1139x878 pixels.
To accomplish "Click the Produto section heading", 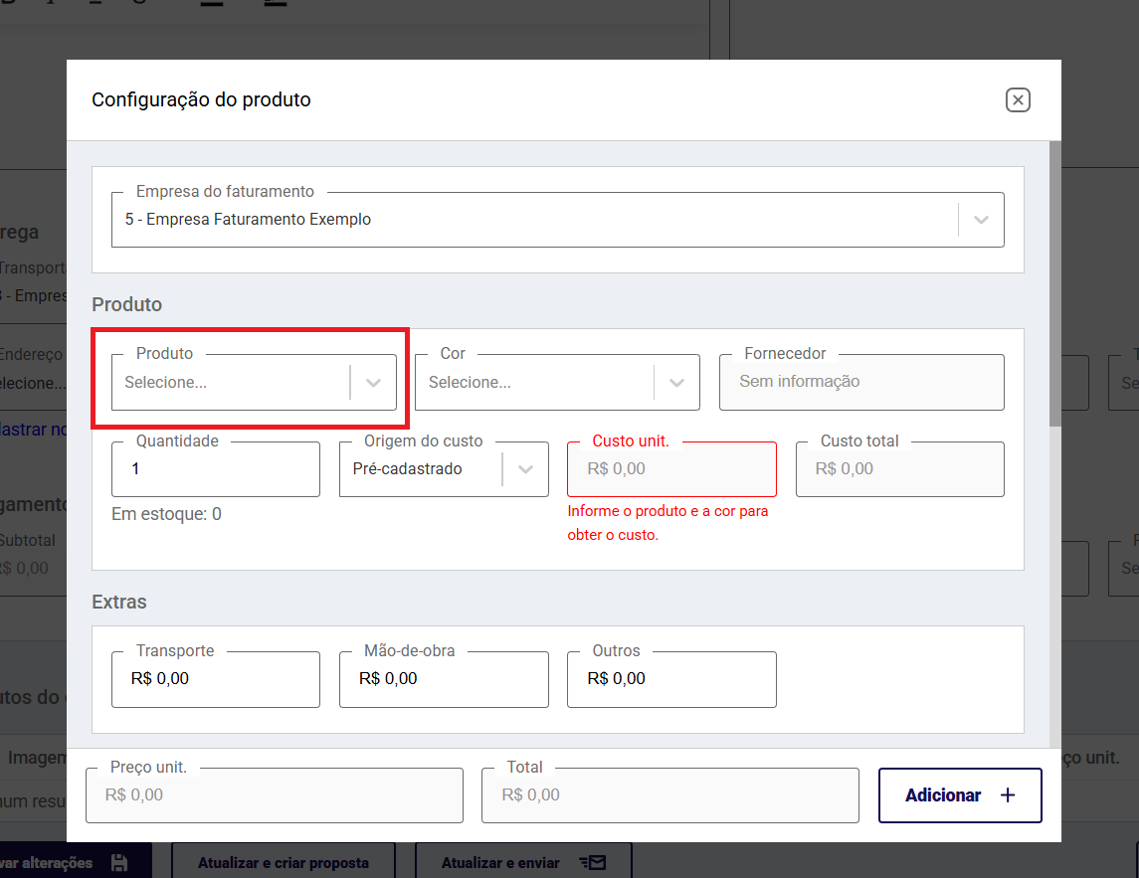I will pos(126,304).
